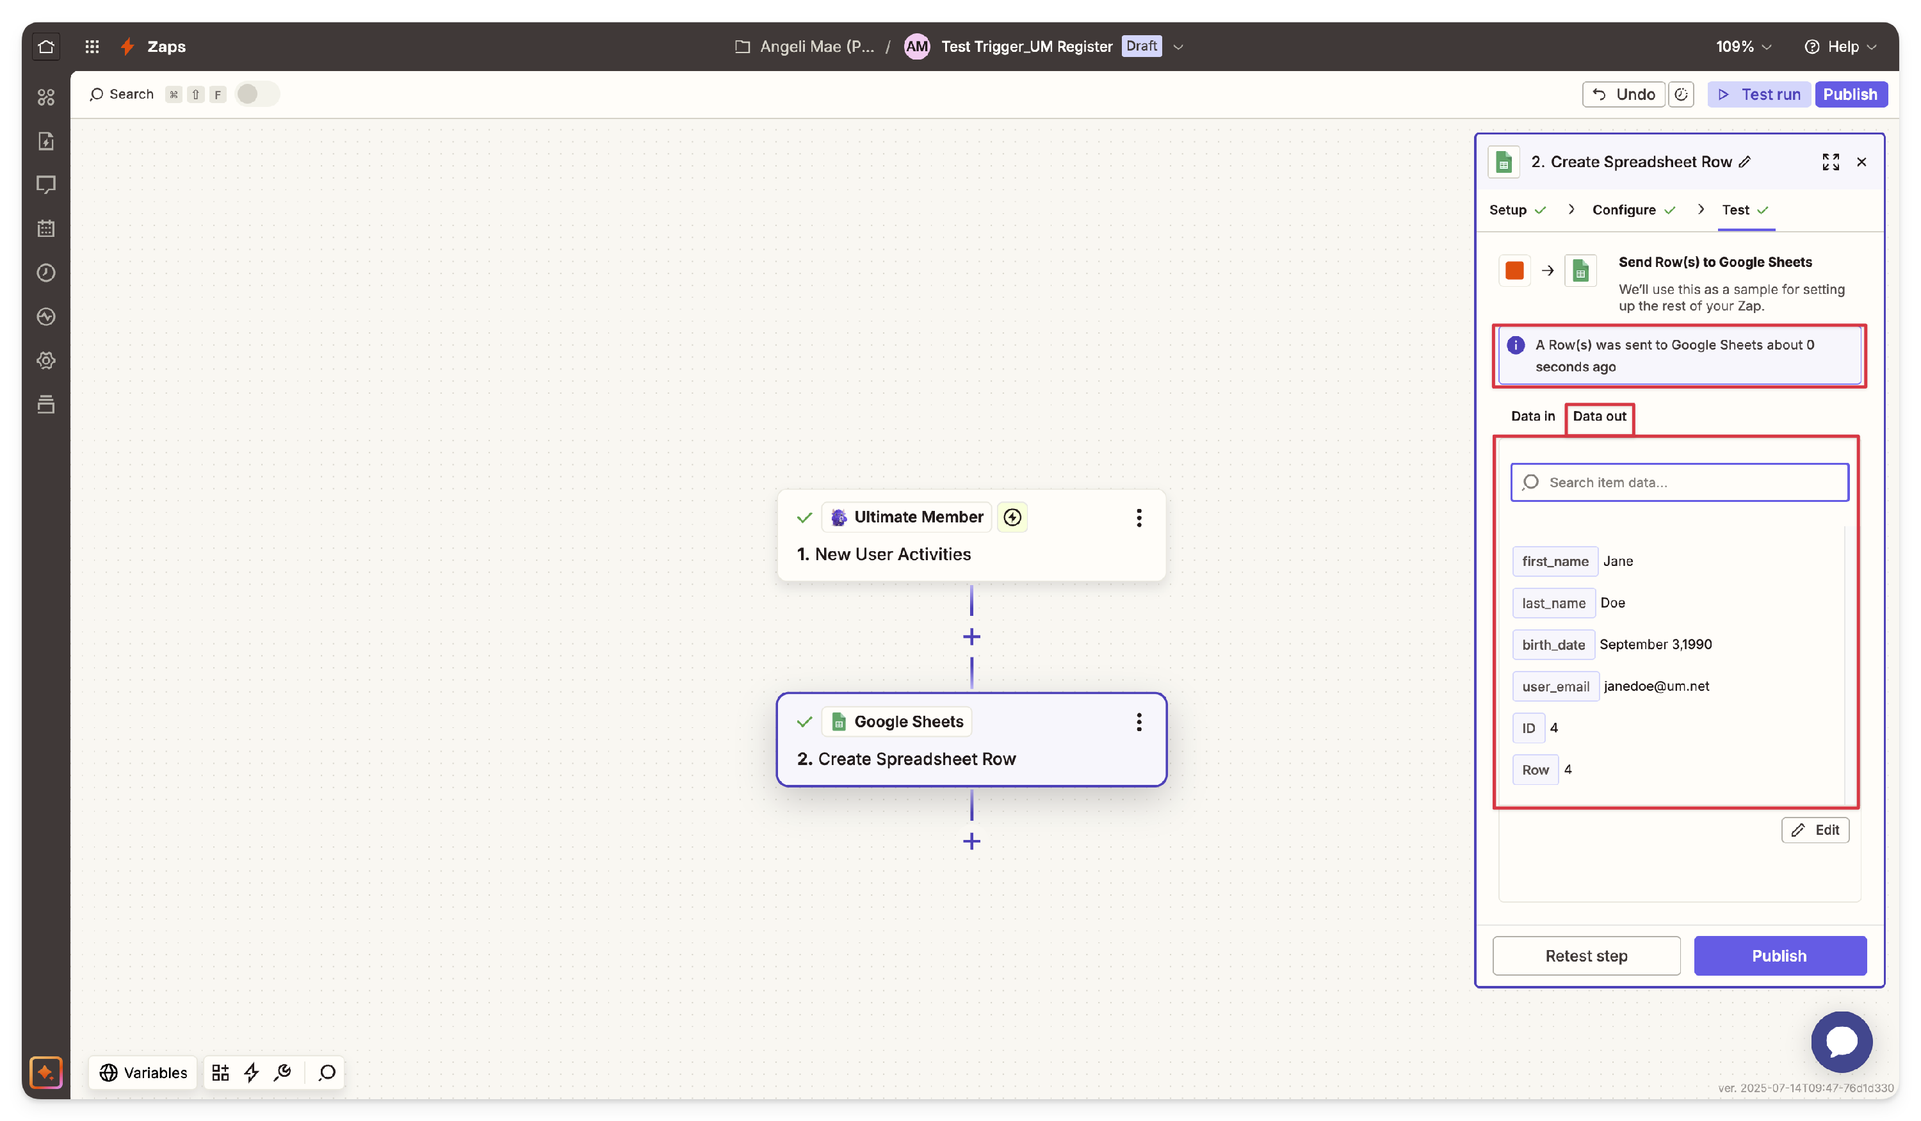Click the Undo button
The image size is (1921, 1121).
[1624, 95]
